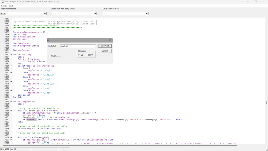The image size is (268, 151).
Task: Click the highlighted GlowBall text
Action: click(31, 120)
